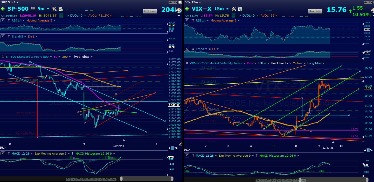This screenshot has width=374, height=182.
Task: Toggle A auto scale in VIX chart
Action: pos(366,150)
